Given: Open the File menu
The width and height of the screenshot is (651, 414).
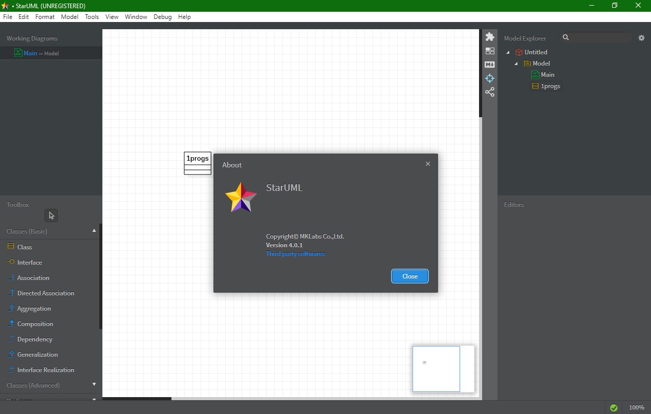Looking at the screenshot, I should point(8,16).
